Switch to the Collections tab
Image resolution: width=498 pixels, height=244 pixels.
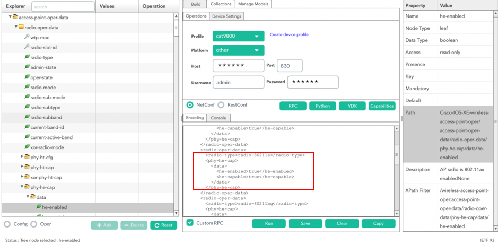tap(221, 4)
